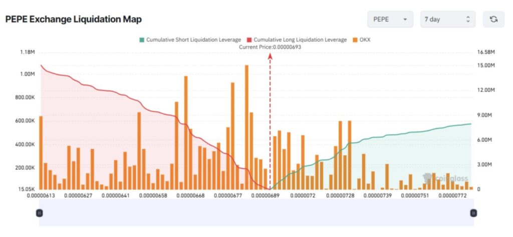Click the Current Price 0.00000693 label
This screenshot has height=237, width=513.
pos(271,47)
